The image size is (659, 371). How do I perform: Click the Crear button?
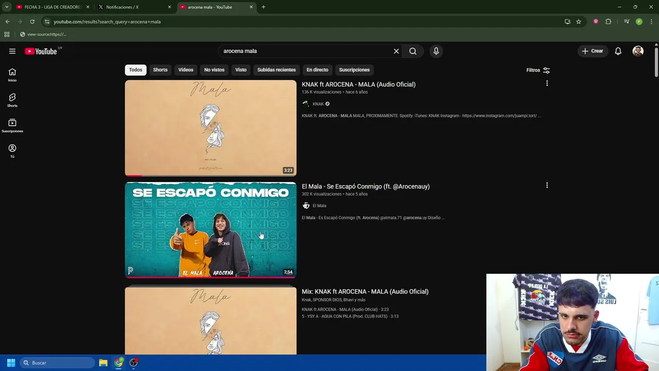[593, 51]
